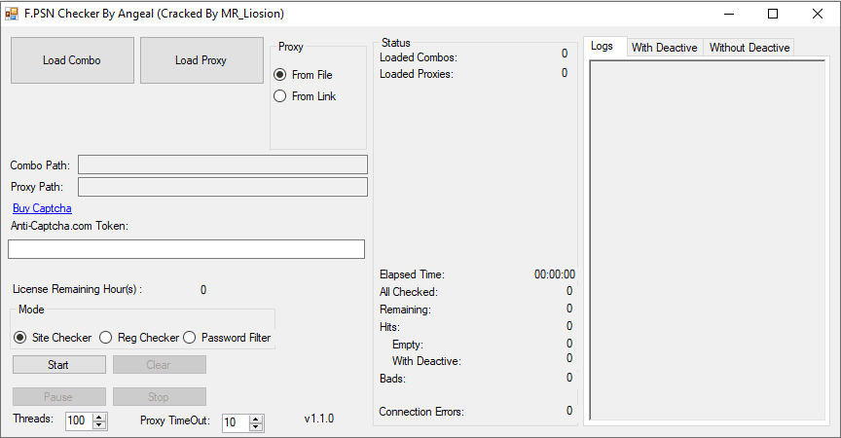This screenshot has height=438, width=841.
Task: Click the greyed-out Stop button
Action: (160, 397)
